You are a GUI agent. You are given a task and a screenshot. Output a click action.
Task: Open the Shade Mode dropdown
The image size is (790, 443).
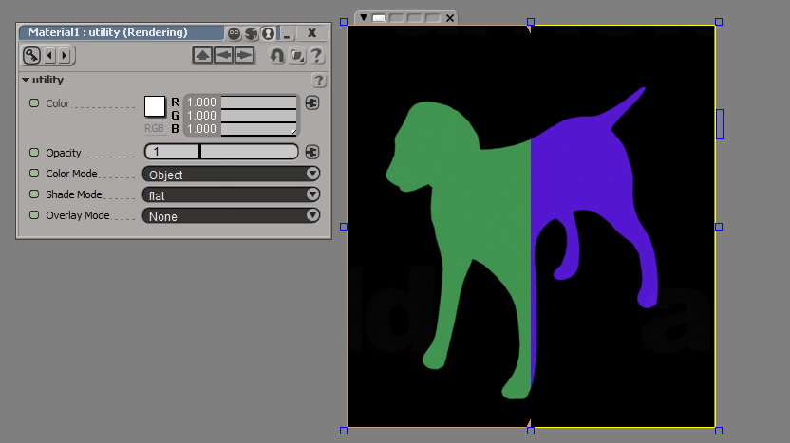pyautogui.click(x=231, y=194)
